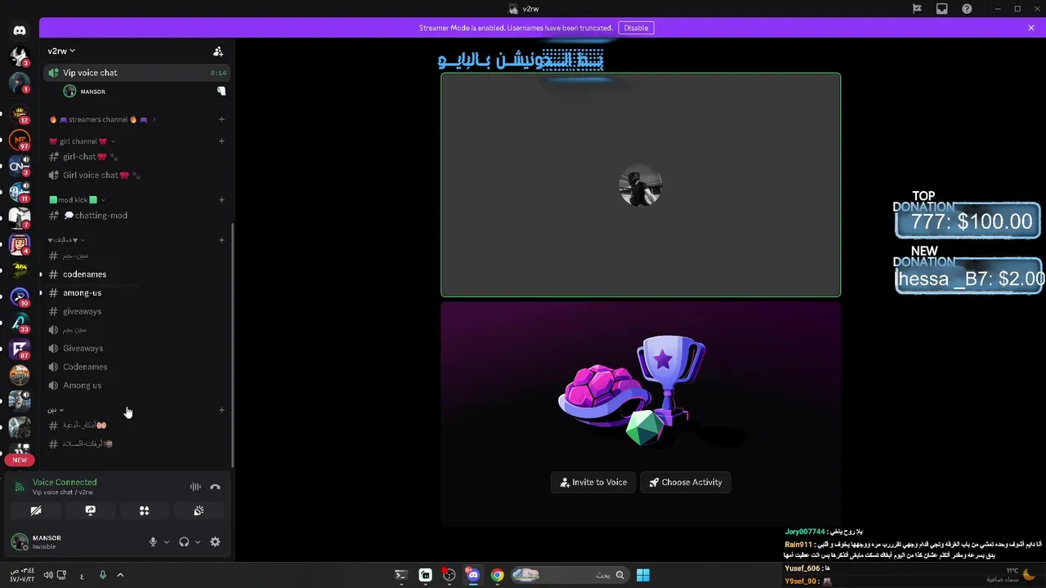This screenshot has height=588, width=1046.
Task: Join the Among us voice channel
Action: pyautogui.click(x=136, y=385)
